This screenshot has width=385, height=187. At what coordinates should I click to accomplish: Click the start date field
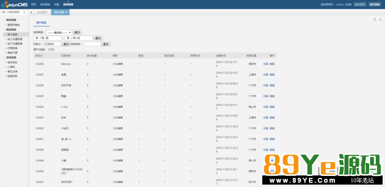(47, 38)
